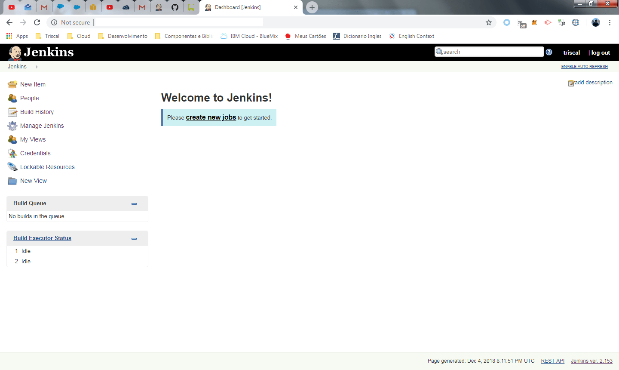Collapse the Build Queue panel
619x370 pixels.
pos(134,204)
